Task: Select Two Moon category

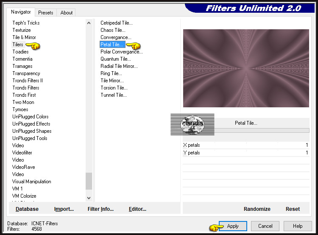Action: (x=23, y=102)
